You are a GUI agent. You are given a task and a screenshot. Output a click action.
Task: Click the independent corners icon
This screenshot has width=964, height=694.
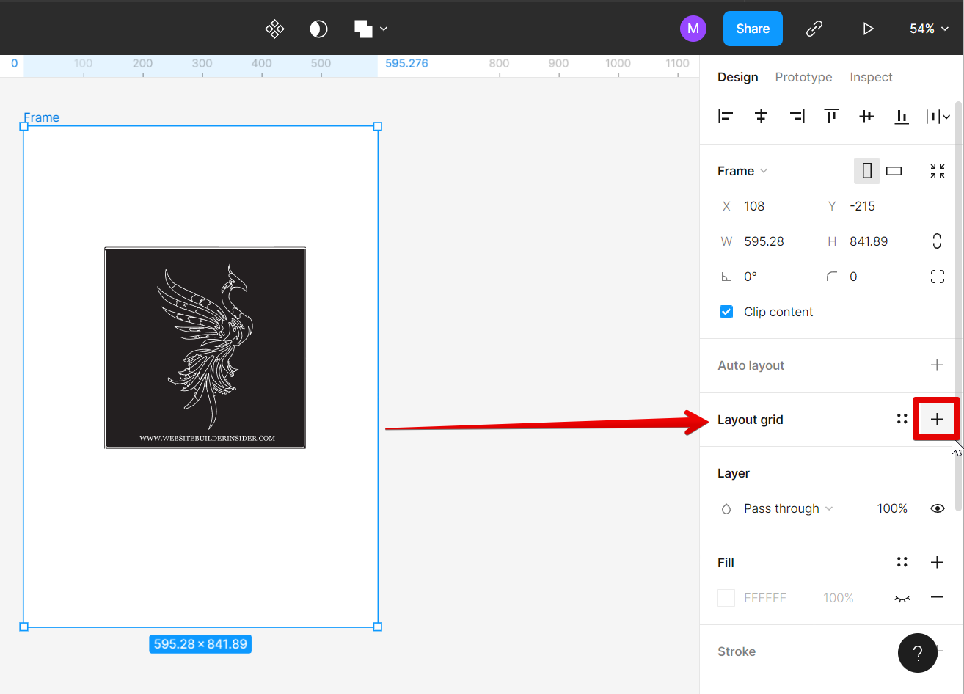click(937, 277)
